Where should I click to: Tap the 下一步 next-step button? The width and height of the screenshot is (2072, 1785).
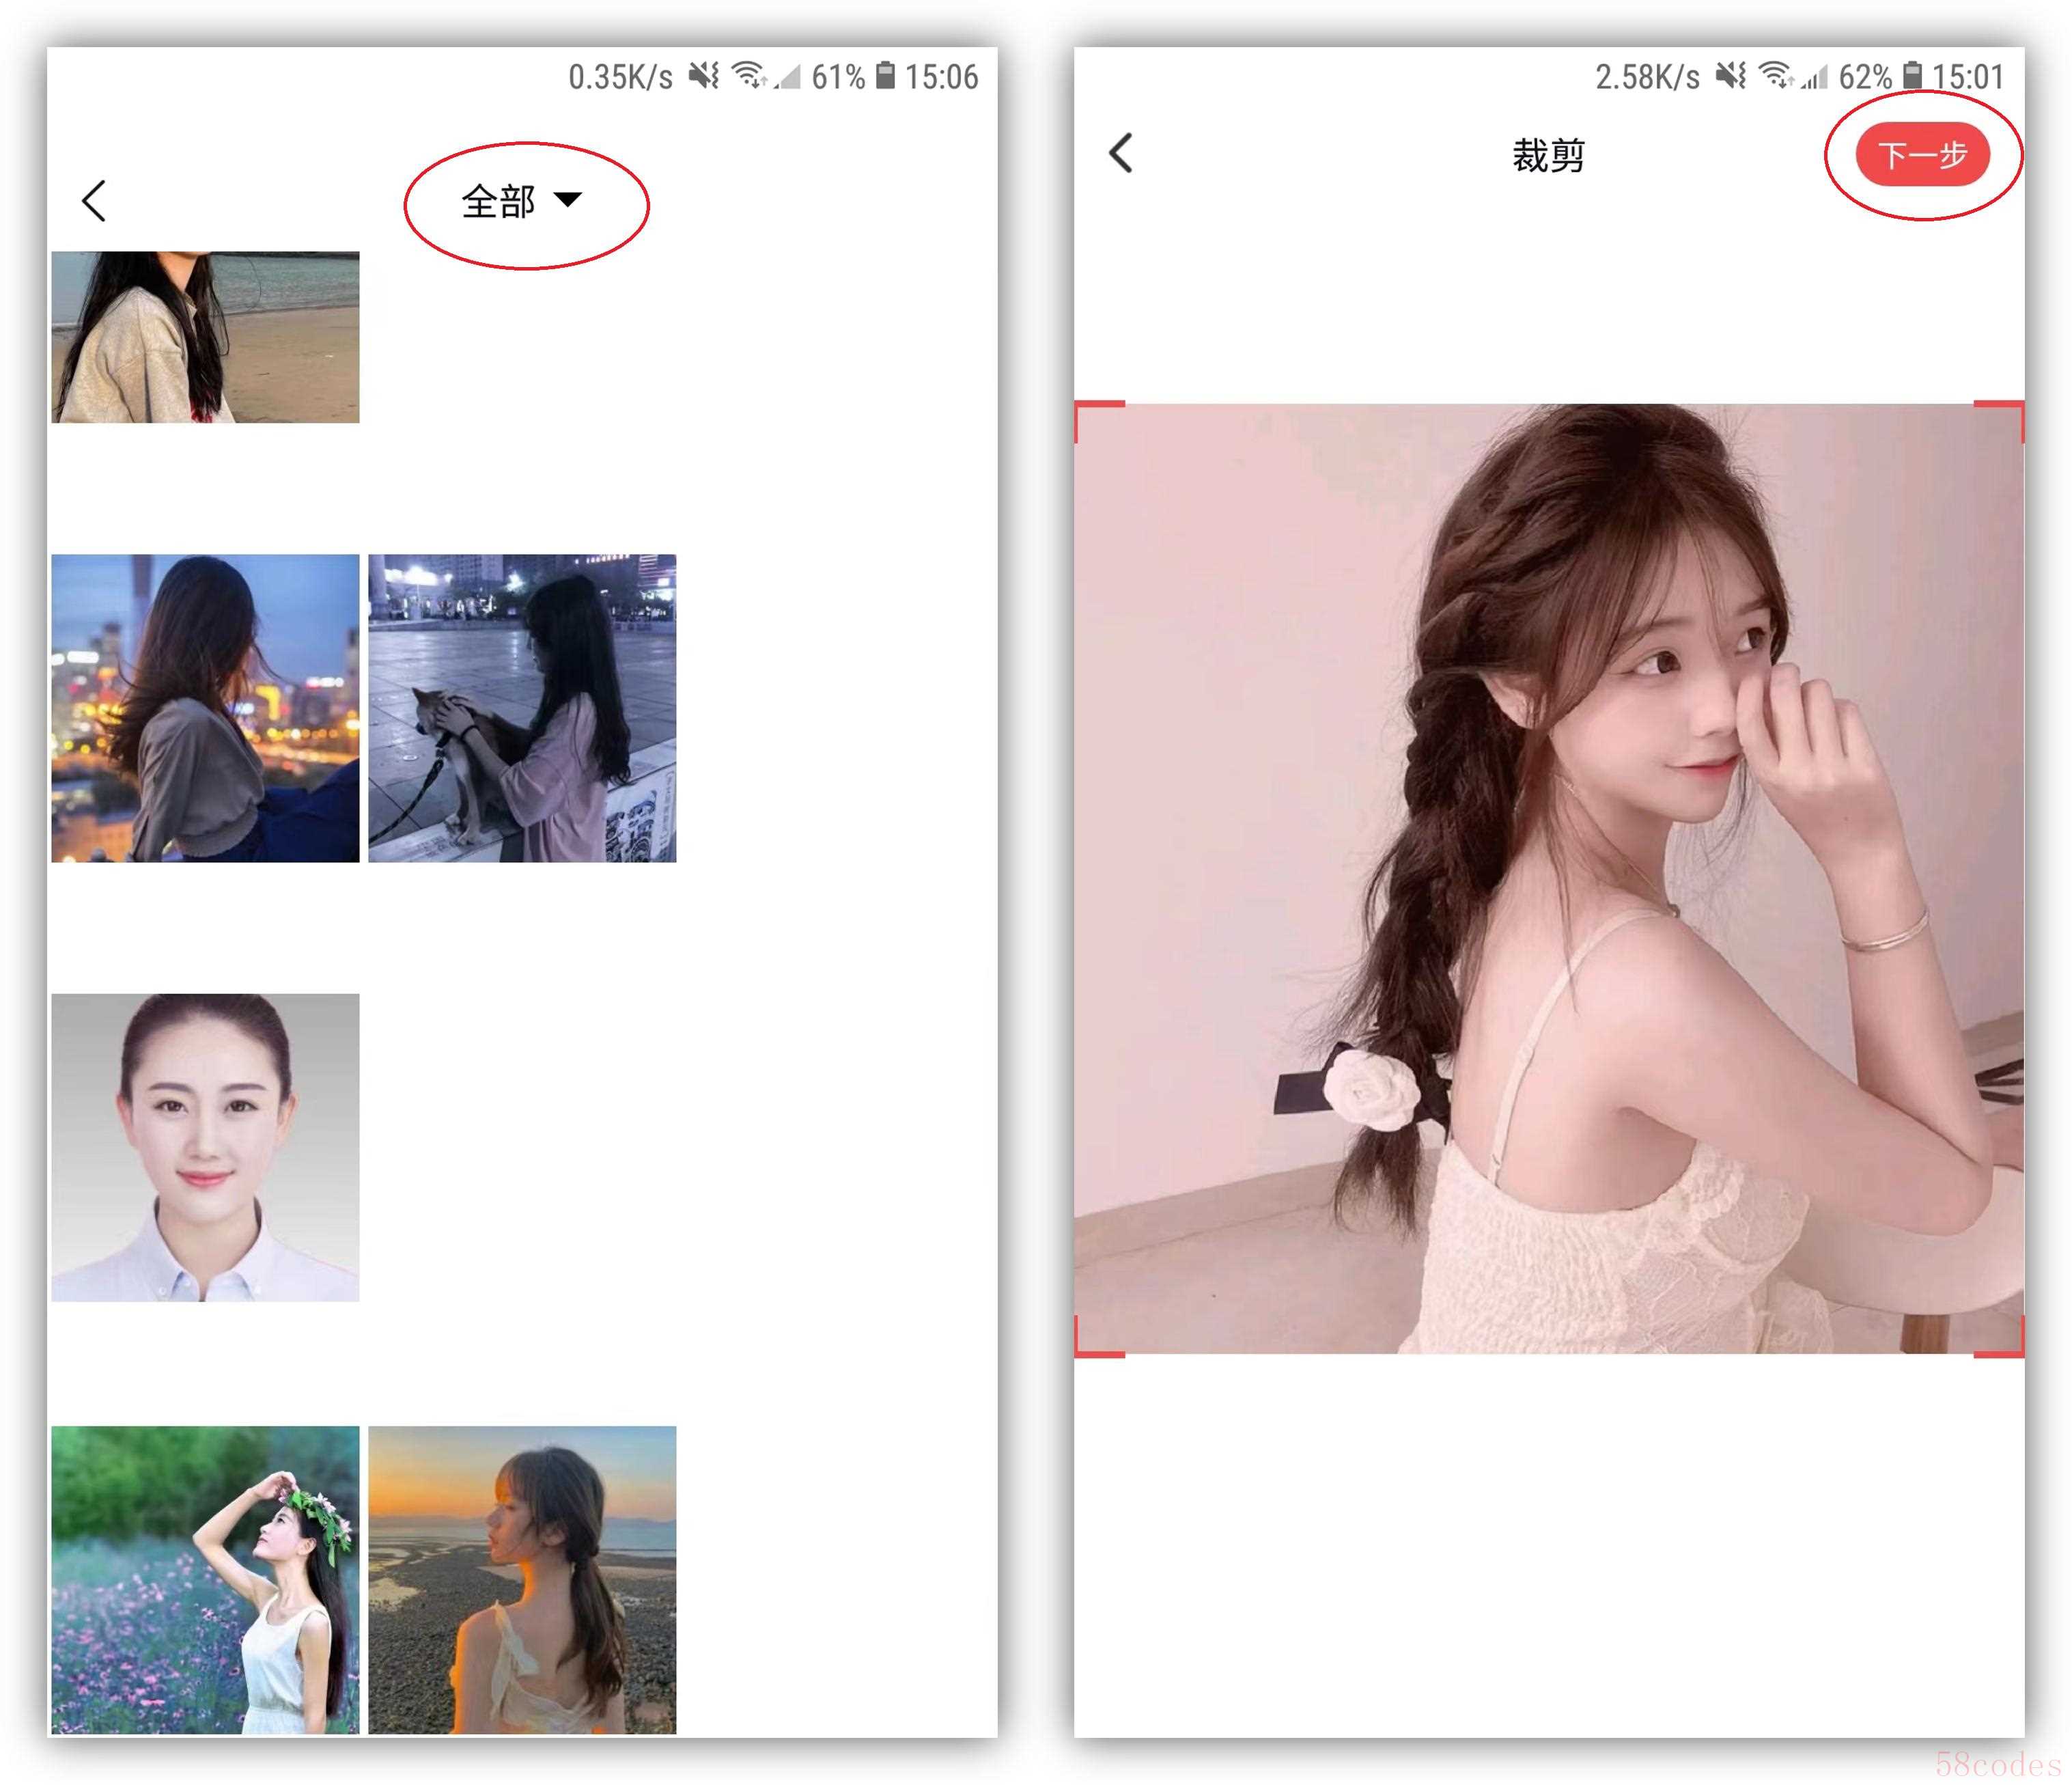tap(1922, 154)
